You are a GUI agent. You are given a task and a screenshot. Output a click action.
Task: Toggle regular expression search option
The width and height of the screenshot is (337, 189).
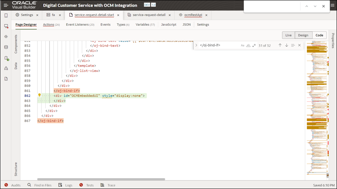click(254, 45)
